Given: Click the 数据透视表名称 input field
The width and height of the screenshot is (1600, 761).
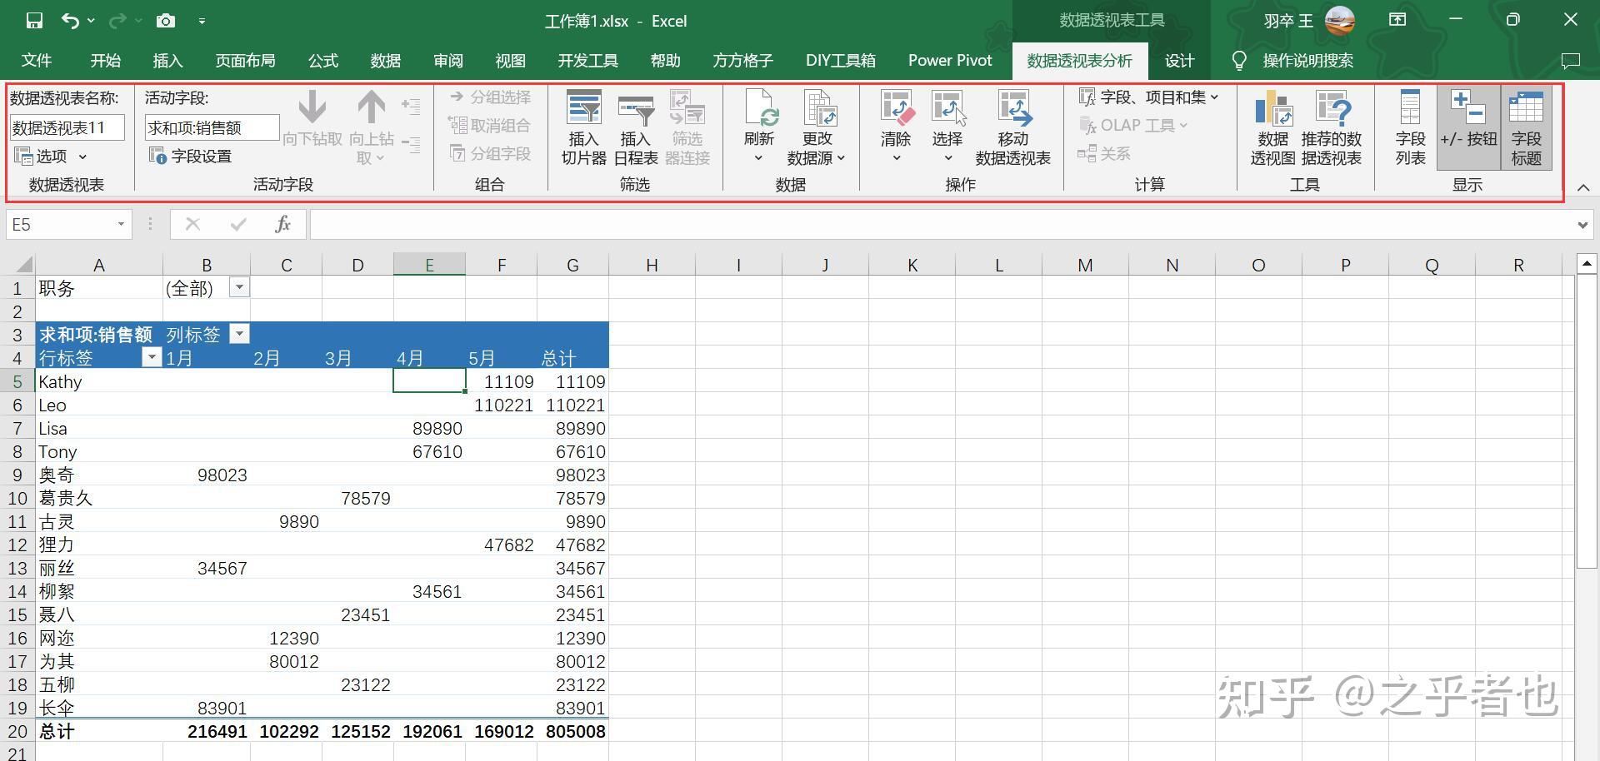Looking at the screenshot, I should pyautogui.click(x=66, y=127).
